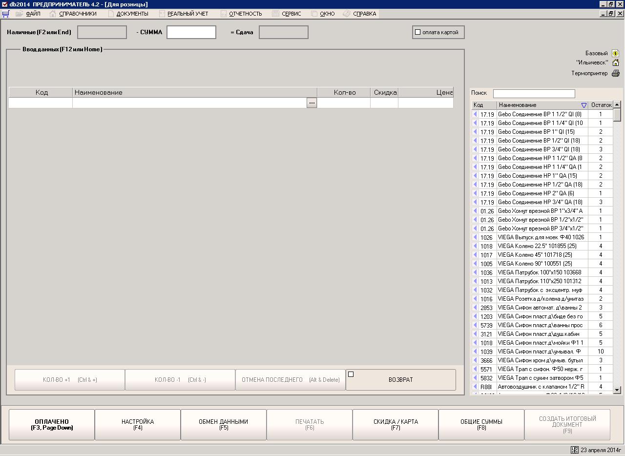Click arrow icon for Gebo Хомут врезной ВР 3/4''x1/2''
This screenshot has height=456, width=625.
coord(475,228)
